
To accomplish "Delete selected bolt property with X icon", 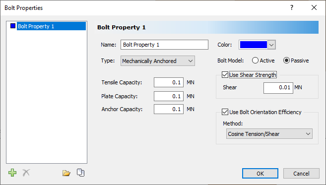I will click(x=26, y=173).
